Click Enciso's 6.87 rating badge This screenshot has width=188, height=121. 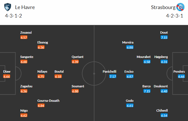click(x=130, y=77)
